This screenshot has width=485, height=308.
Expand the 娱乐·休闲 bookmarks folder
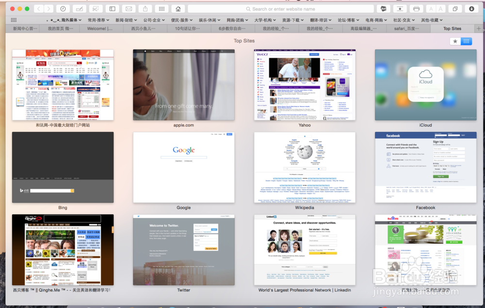click(x=210, y=20)
